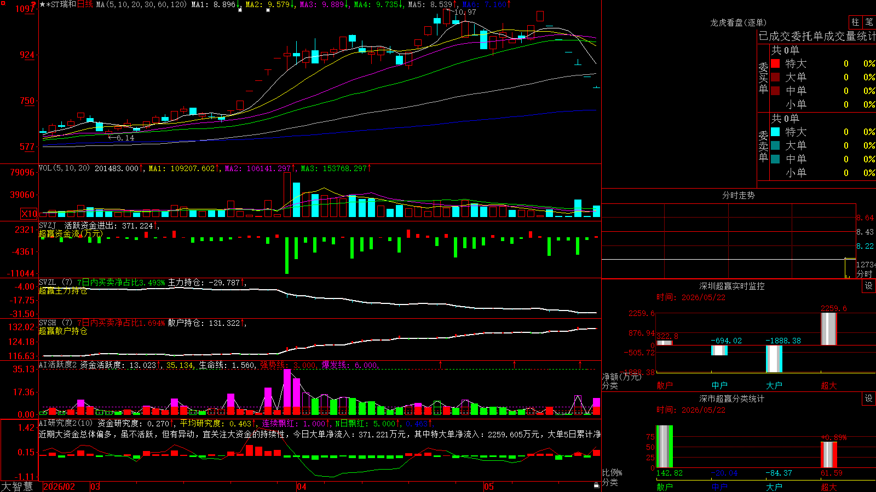Select the 委买单 中单 dark red swatch
The height and width of the screenshot is (492, 876).
click(775, 91)
